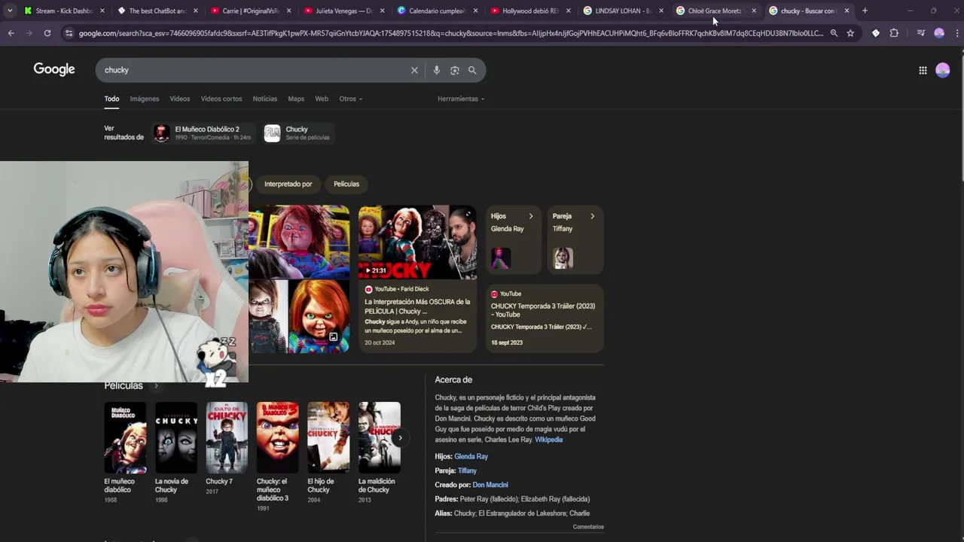Image resolution: width=964 pixels, height=542 pixels.
Task: Open the Herramientas dropdown
Action: coord(461,99)
